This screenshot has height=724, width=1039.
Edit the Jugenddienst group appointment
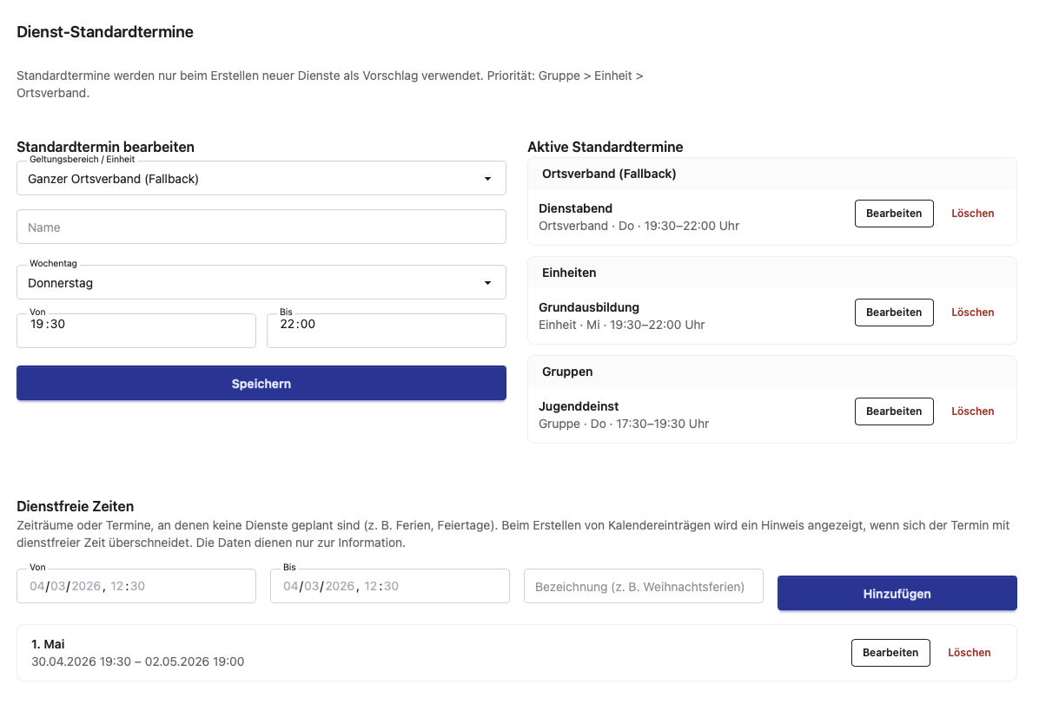click(x=894, y=411)
